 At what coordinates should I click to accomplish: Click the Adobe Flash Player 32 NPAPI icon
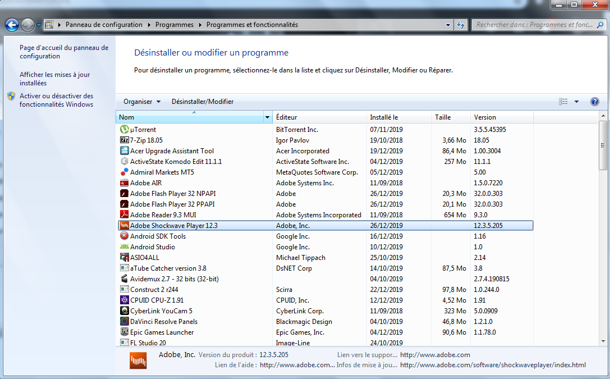pyautogui.click(x=124, y=193)
